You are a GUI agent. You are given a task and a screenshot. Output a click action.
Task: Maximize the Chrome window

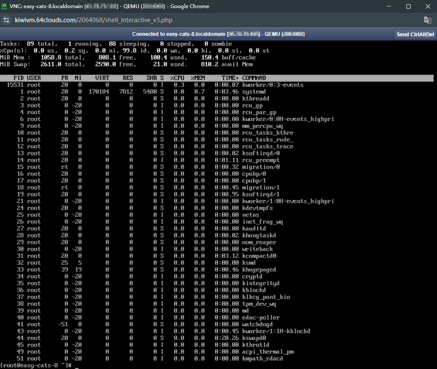point(408,6)
